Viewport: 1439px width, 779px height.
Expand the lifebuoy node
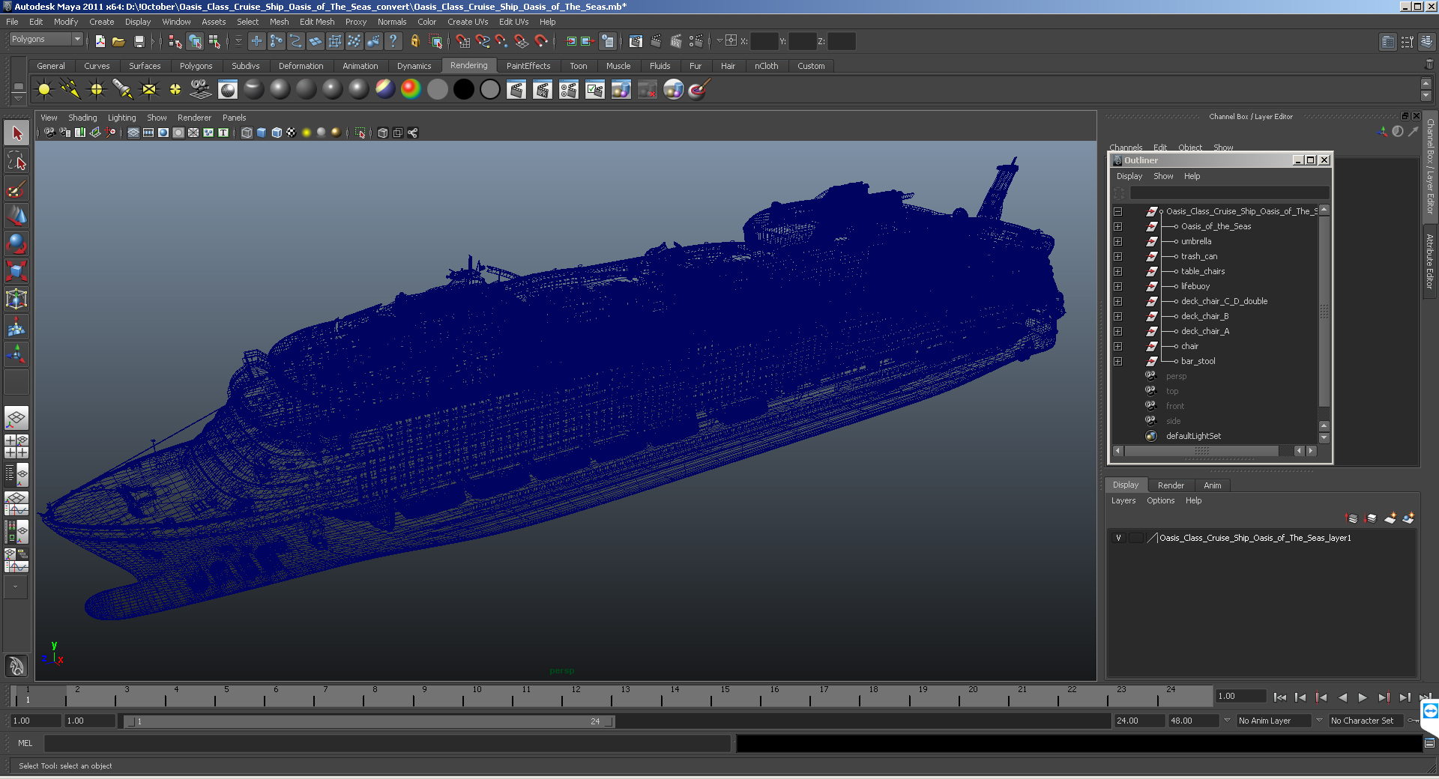1117,286
